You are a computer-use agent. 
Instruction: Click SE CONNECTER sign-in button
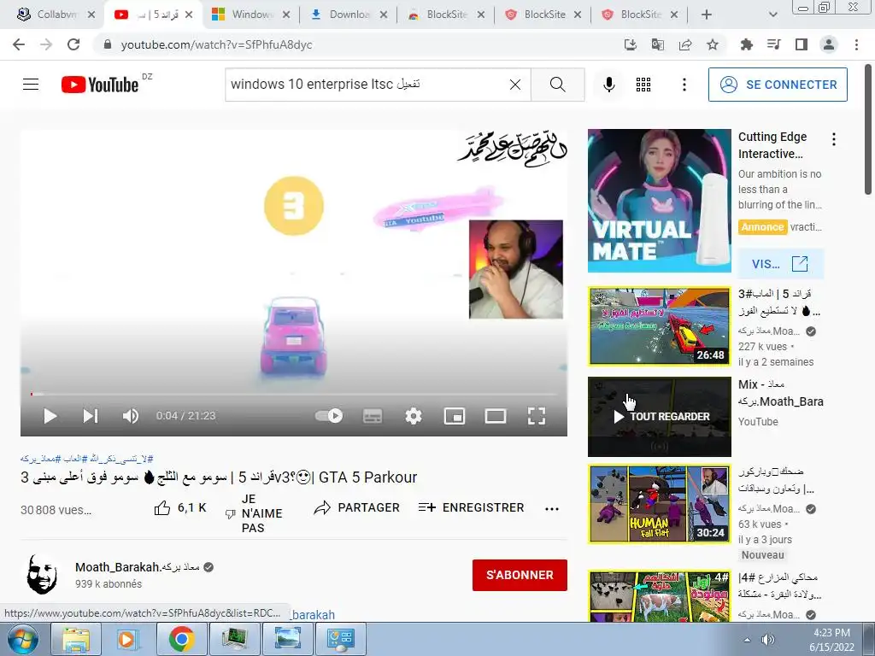pos(778,85)
